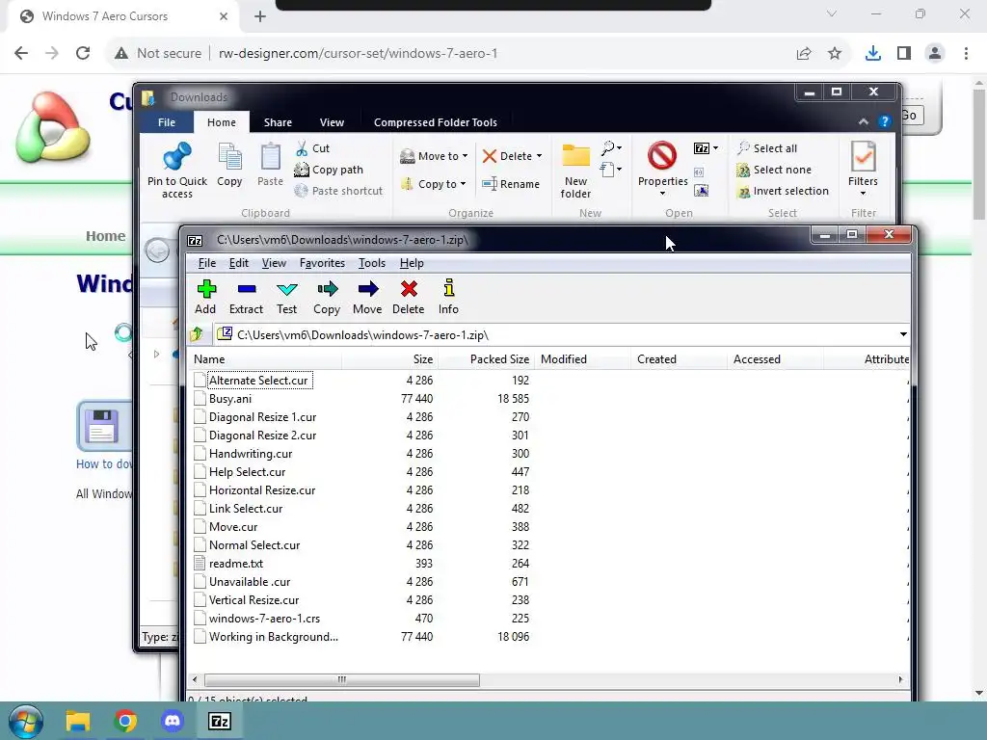Click the Paste icon in Explorer ribbon
The image size is (987, 740).
click(271, 165)
